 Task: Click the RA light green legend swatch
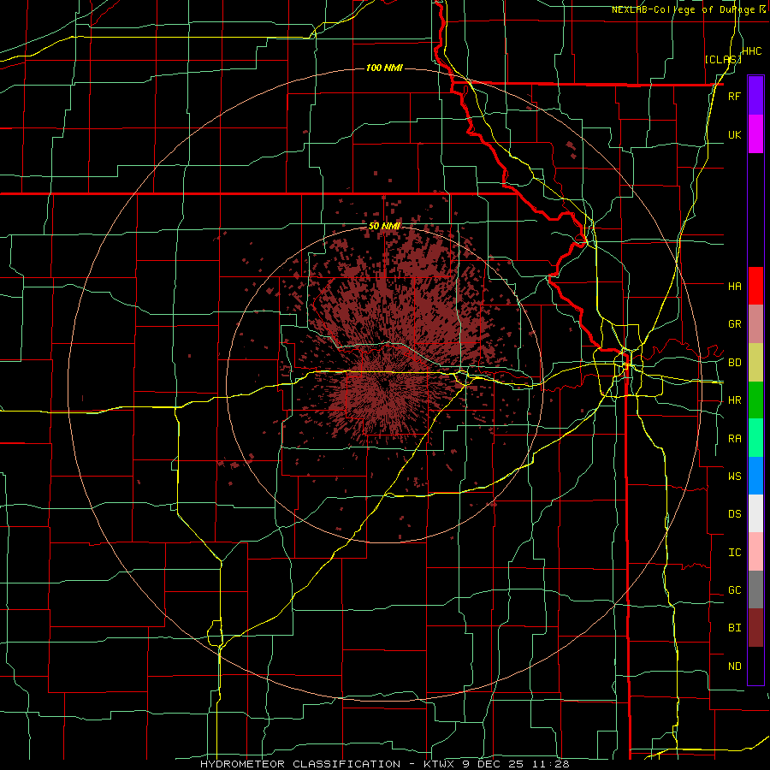pos(755,438)
